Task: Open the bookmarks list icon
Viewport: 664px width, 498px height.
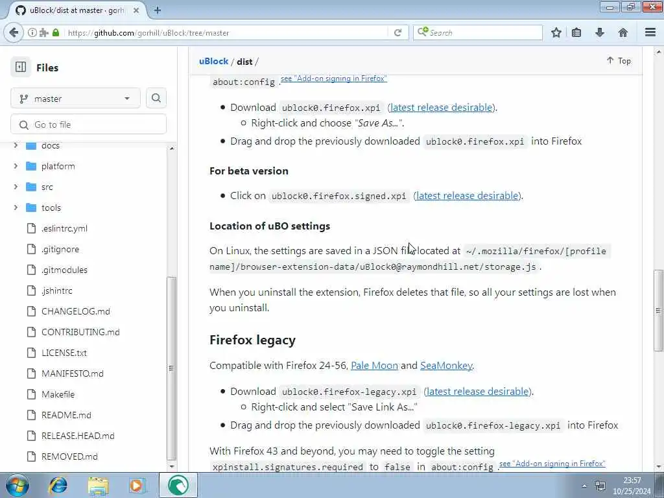Action: [x=576, y=32]
